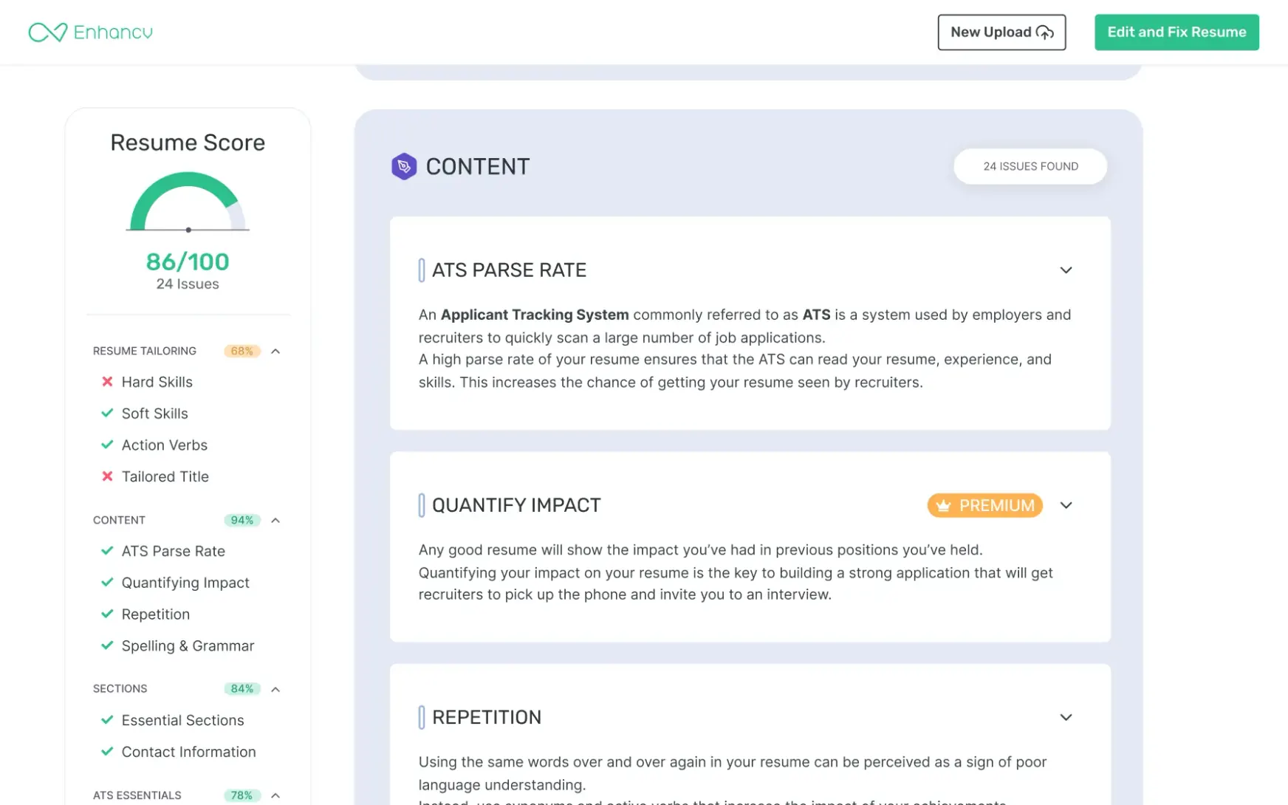Expand the Quantify Impact card chevron
Viewport: 1288px width, 805px height.
[1066, 505]
